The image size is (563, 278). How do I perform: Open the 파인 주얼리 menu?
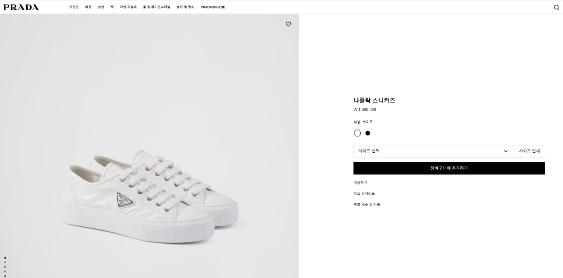(x=128, y=7)
